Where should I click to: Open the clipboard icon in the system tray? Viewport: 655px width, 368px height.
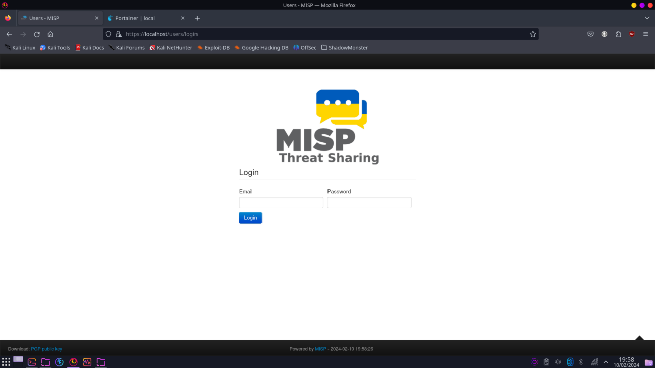coord(546,361)
